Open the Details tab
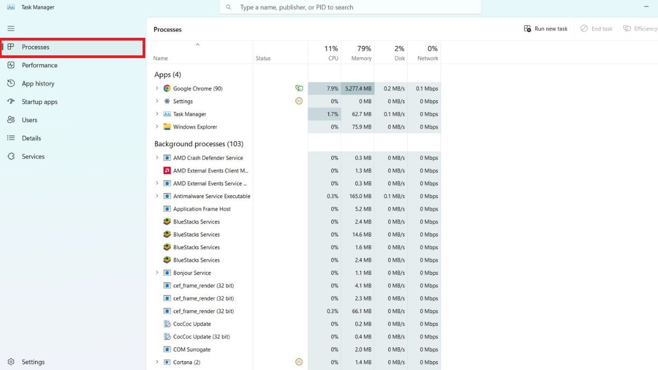The width and height of the screenshot is (658, 370). (72, 138)
